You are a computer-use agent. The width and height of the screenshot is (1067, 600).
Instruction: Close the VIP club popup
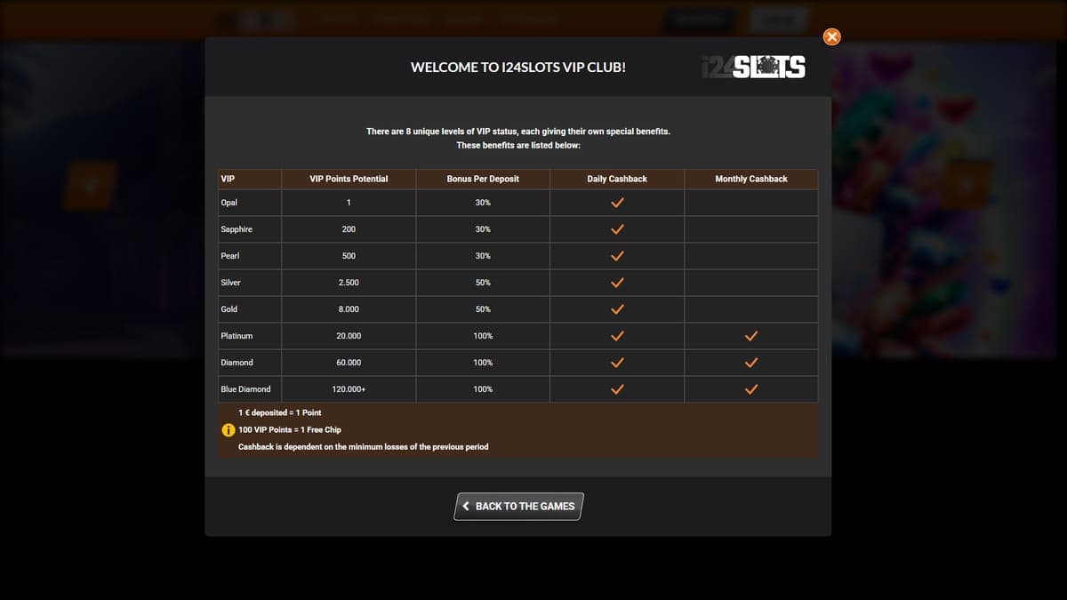point(831,36)
